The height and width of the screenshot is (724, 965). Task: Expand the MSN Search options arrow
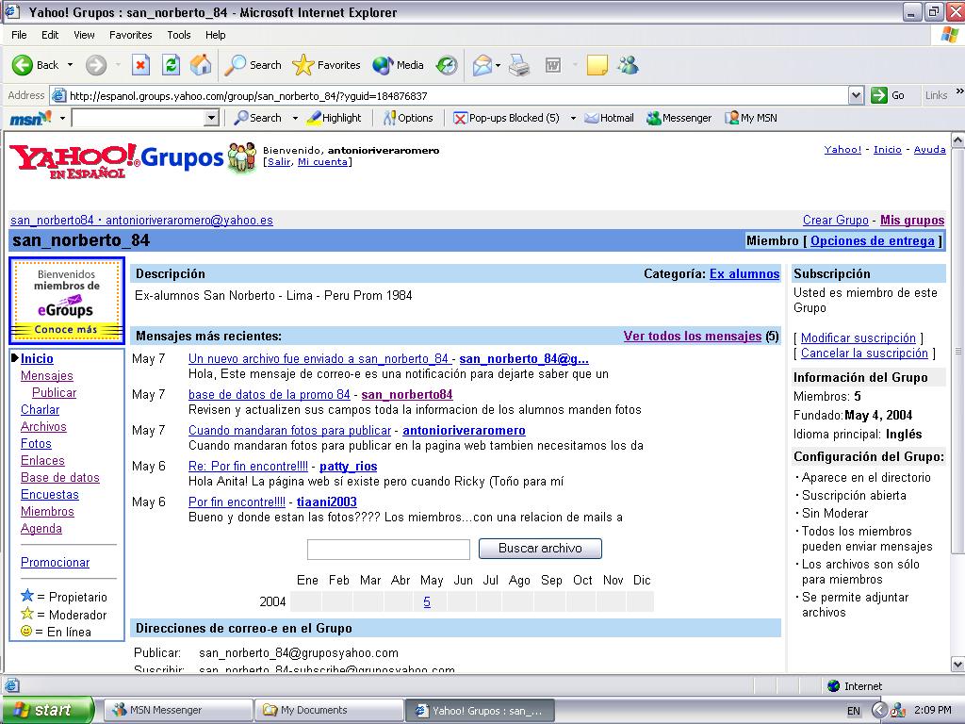click(x=295, y=118)
